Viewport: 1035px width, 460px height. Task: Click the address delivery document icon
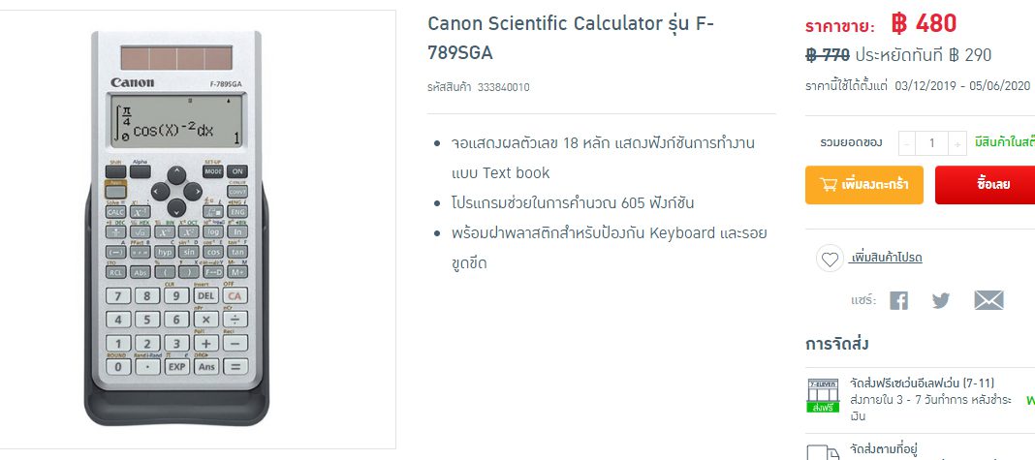point(823,452)
